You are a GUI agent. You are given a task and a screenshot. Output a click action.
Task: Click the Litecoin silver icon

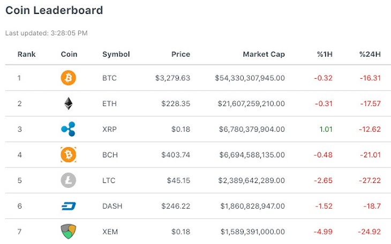tap(69, 180)
